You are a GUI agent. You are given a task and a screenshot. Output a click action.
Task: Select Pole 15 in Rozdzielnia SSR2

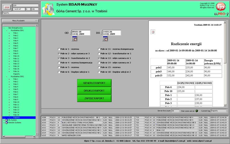pos(16,115)
